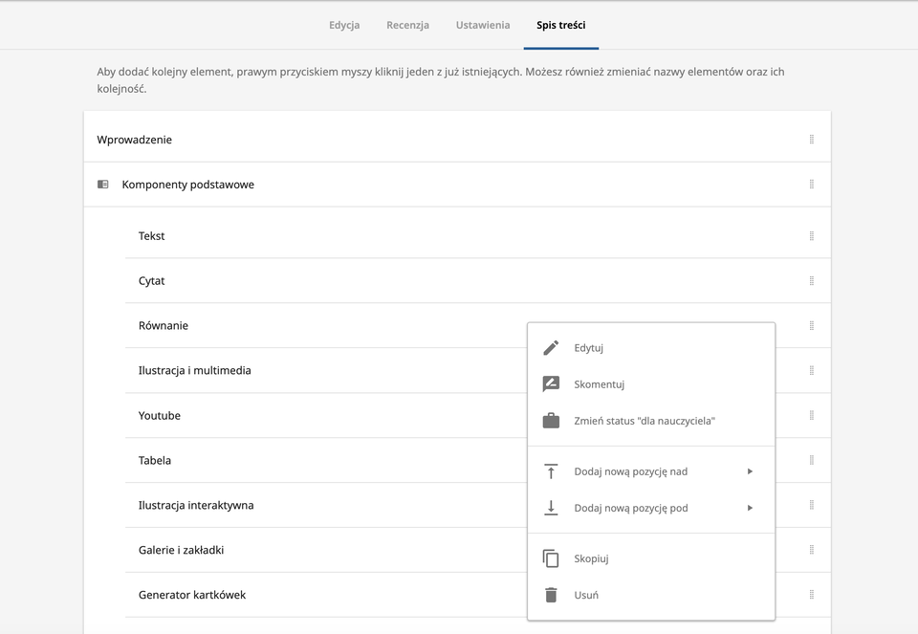
Task: Click the briefcase icon for teacher status
Action: tap(551, 421)
